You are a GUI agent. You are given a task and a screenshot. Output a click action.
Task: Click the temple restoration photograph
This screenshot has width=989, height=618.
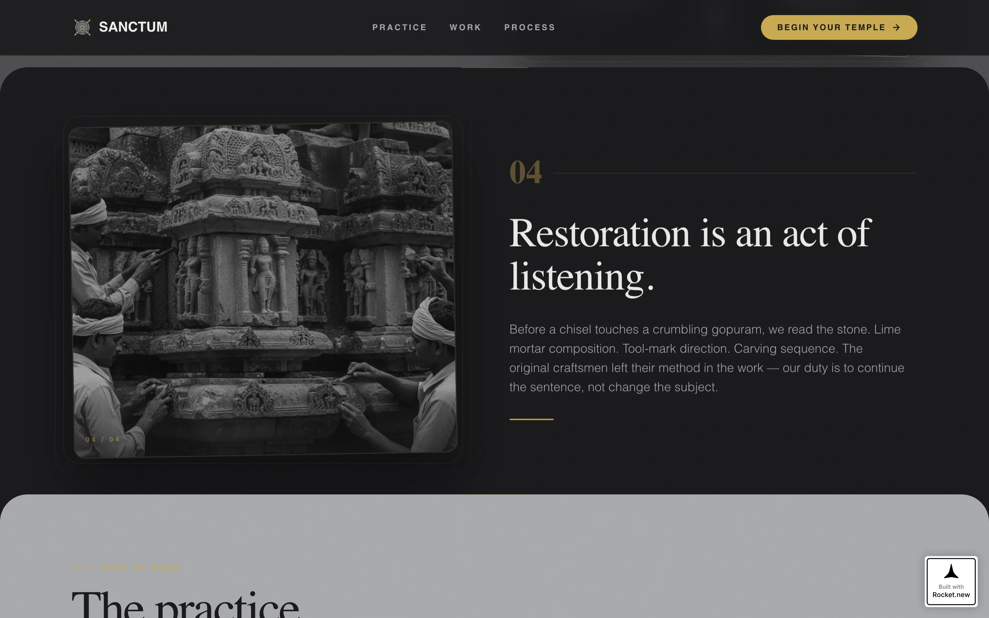point(263,290)
